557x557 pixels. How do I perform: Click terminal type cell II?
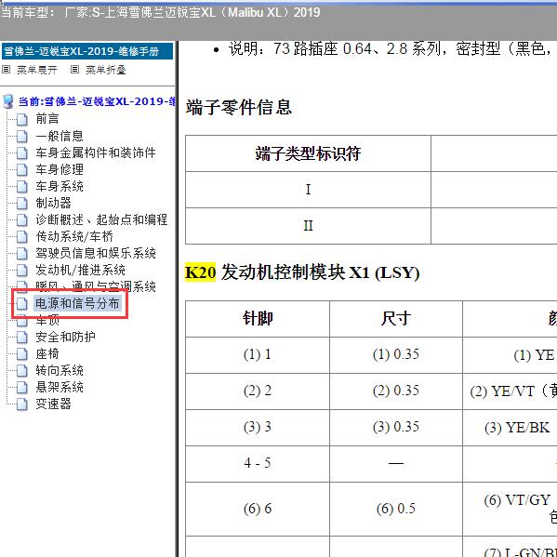(x=308, y=226)
